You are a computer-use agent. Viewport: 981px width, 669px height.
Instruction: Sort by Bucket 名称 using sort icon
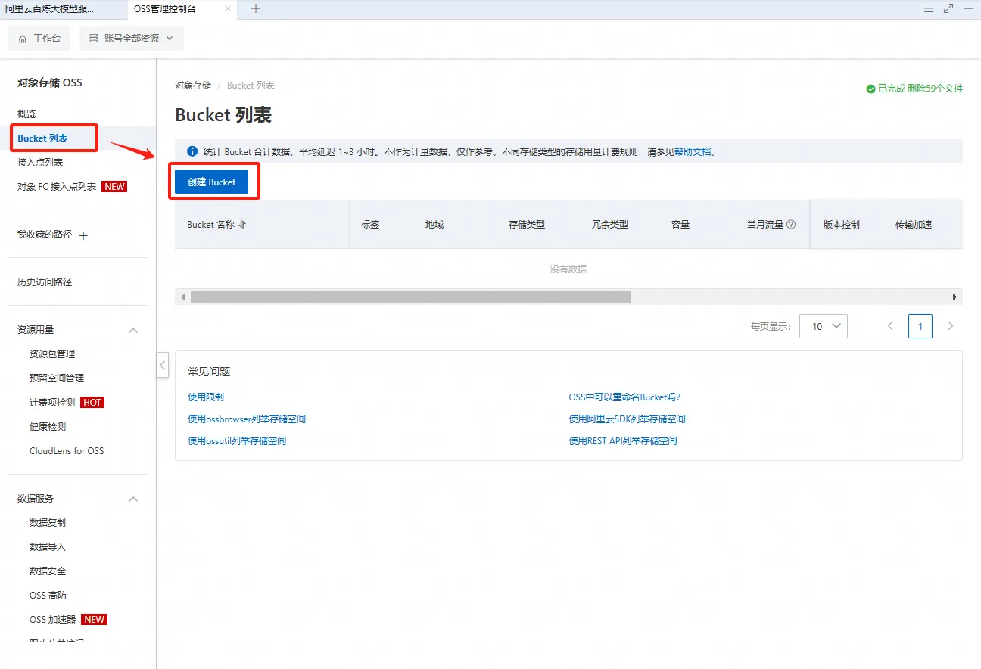(242, 225)
